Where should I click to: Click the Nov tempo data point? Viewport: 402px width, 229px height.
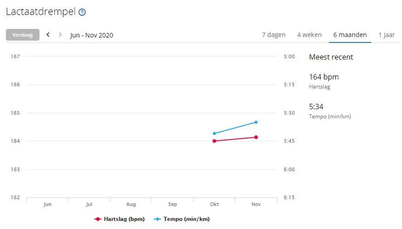click(x=256, y=122)
